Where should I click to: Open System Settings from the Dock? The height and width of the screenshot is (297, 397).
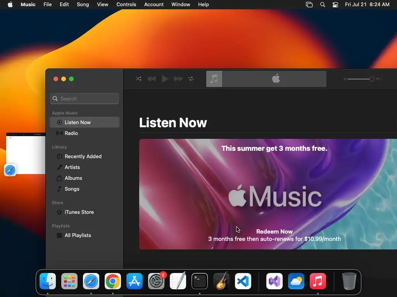[x=156, y=281]
